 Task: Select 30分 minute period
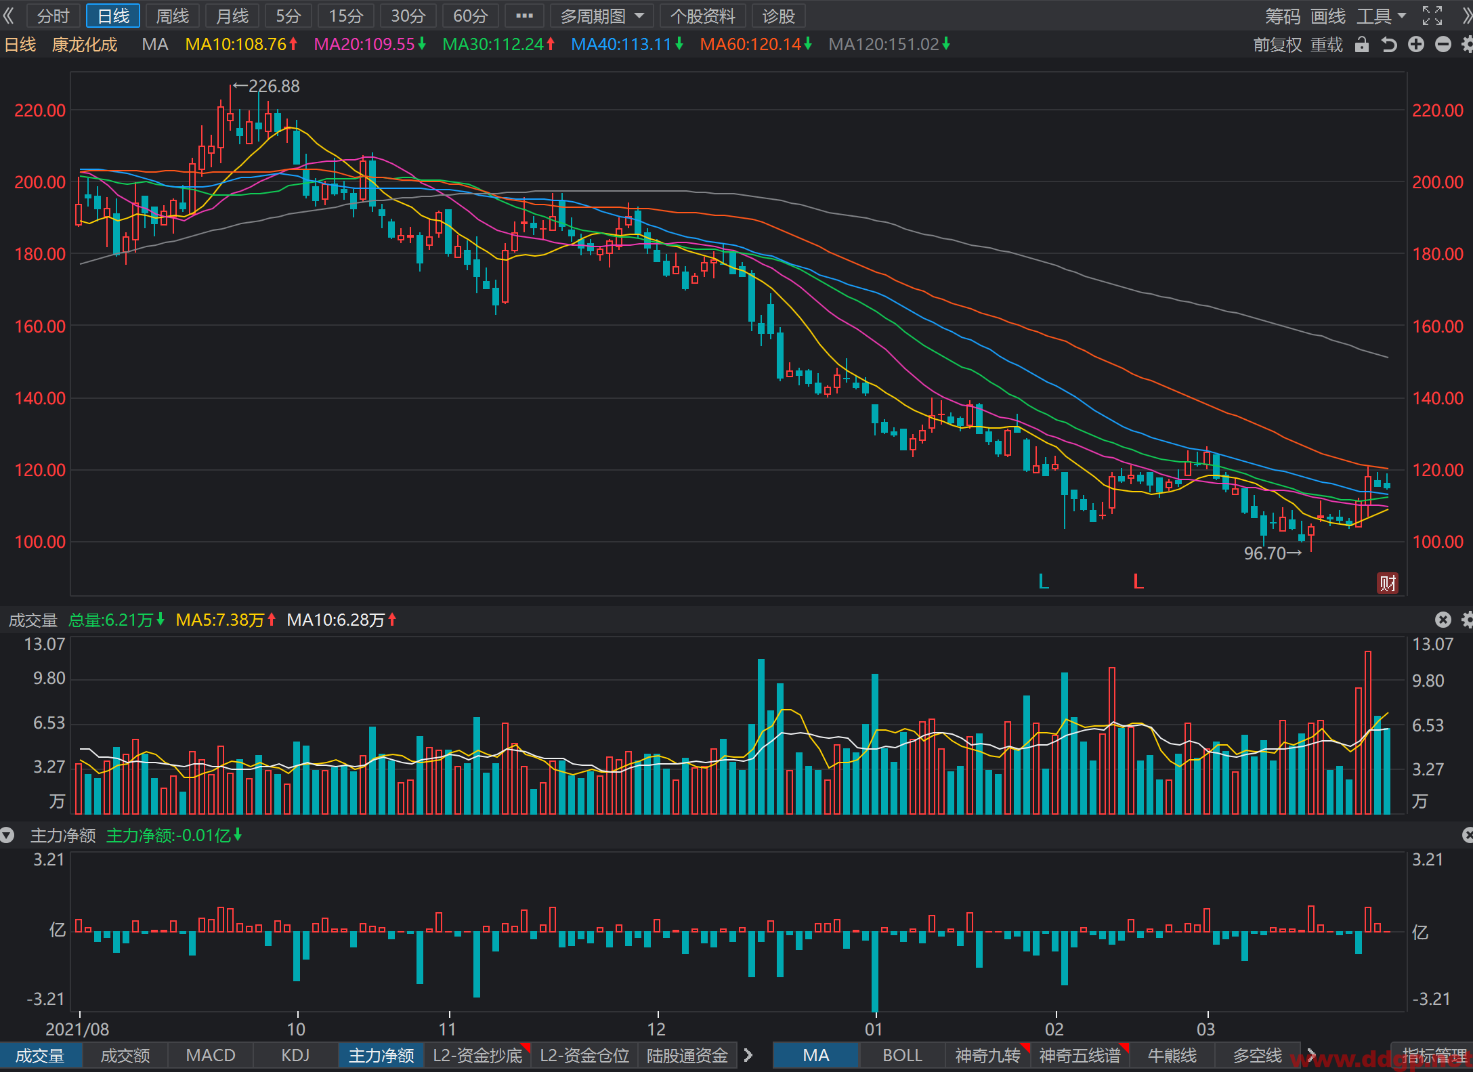(408, 16)
